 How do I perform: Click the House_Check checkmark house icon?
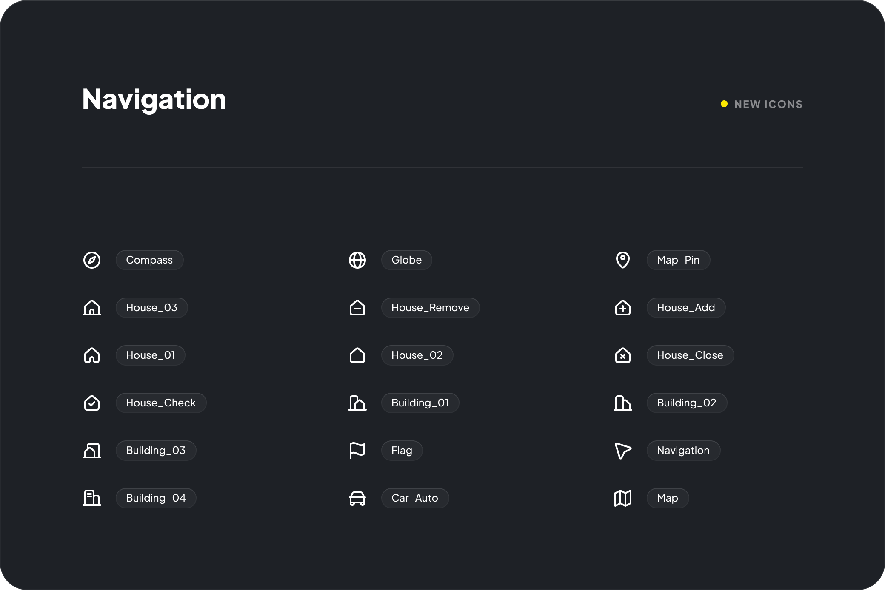[x=92, y=403]
